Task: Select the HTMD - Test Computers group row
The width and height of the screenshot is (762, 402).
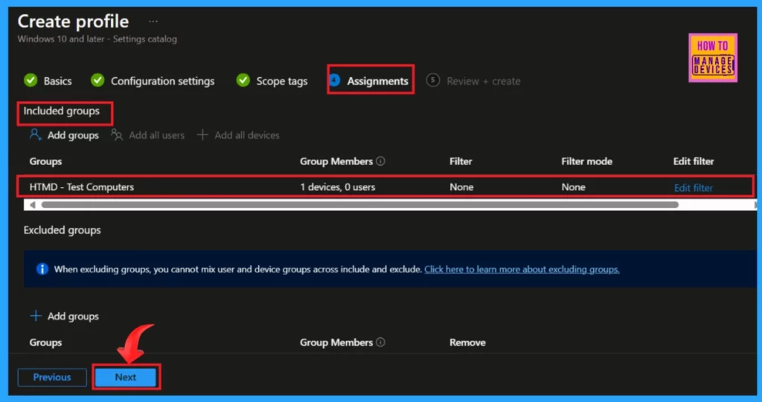Action: (x=385, y=187)
